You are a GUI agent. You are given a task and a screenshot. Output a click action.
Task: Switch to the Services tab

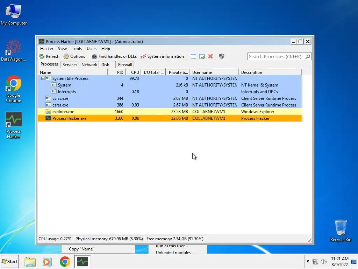70,65
